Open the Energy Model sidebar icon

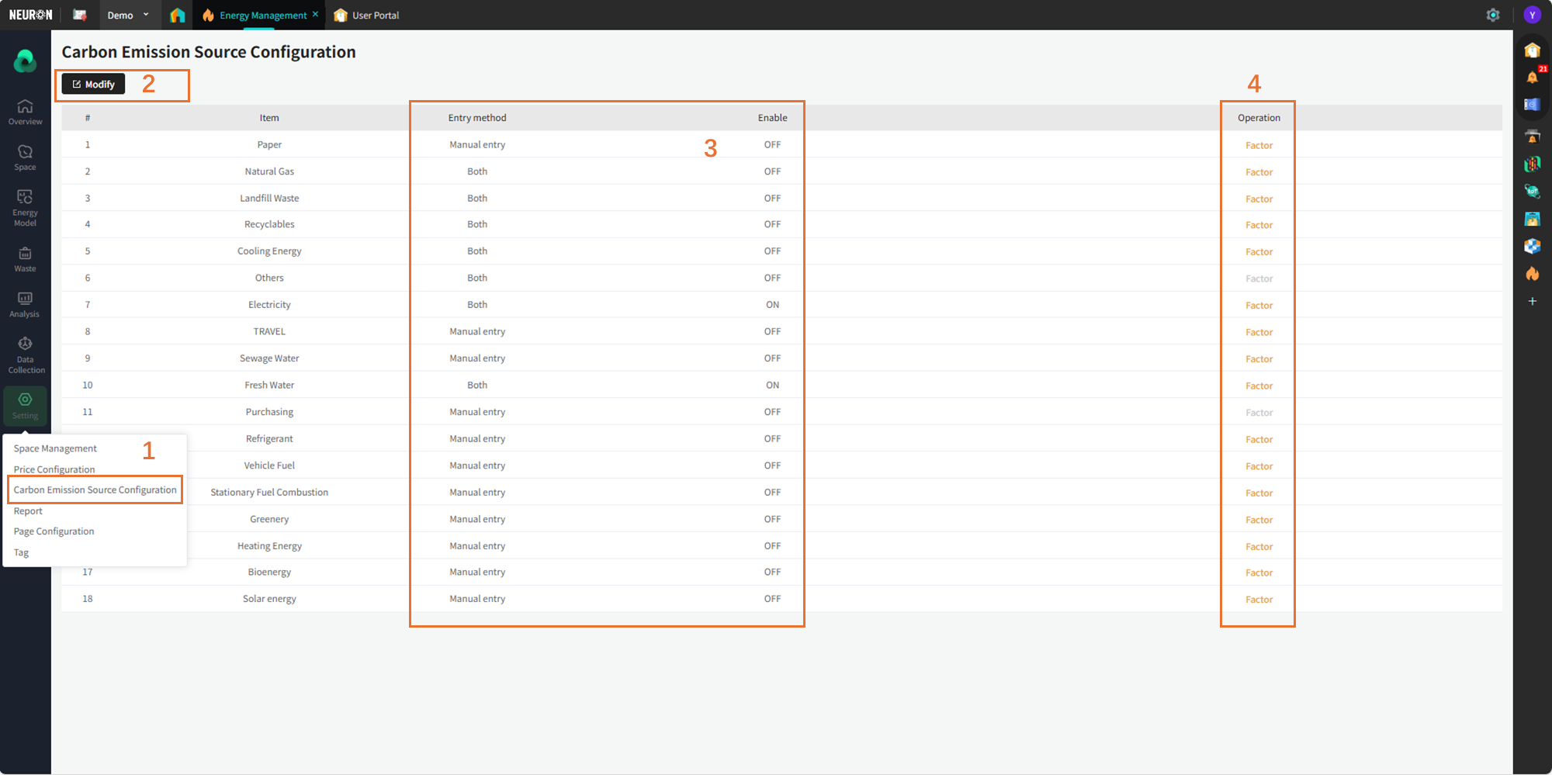tap(25, 207)
